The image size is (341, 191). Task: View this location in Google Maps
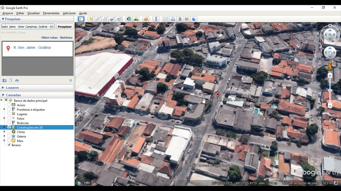pos(187,19)
